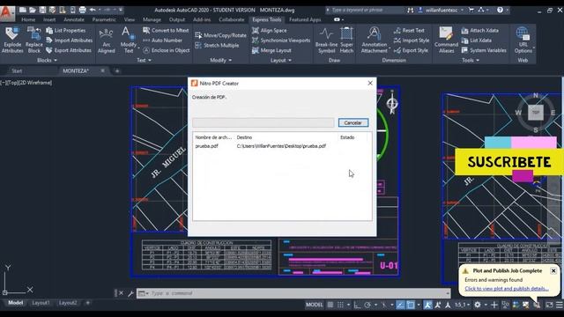Toggle object snap tracking in status bar

click(400, 305)
